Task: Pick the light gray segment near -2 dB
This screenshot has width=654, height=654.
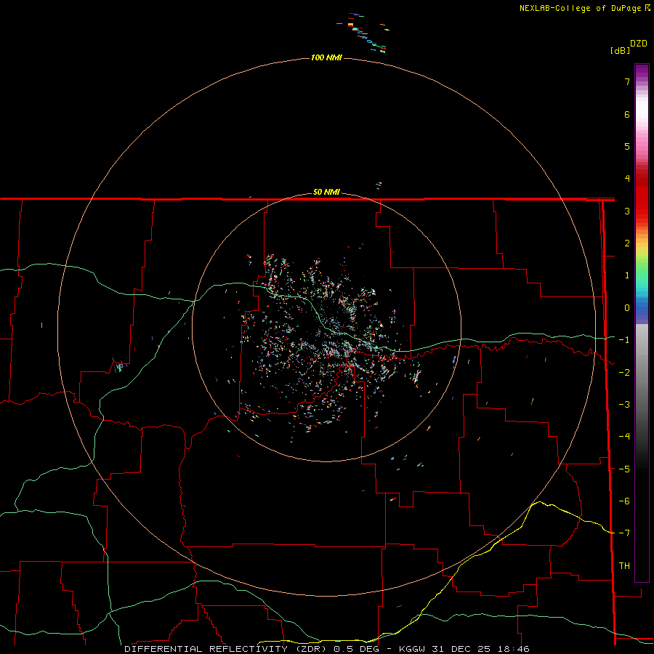Action: pos(642,367)
